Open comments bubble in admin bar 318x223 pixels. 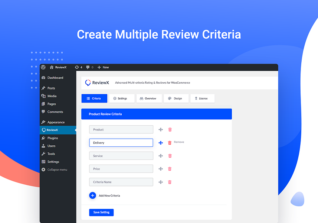90,67
